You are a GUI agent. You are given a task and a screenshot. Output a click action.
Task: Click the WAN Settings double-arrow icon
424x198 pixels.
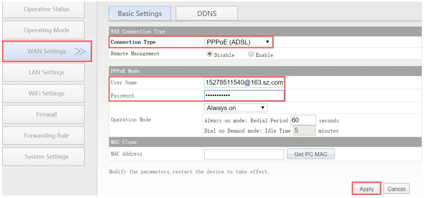coord(80,51)
